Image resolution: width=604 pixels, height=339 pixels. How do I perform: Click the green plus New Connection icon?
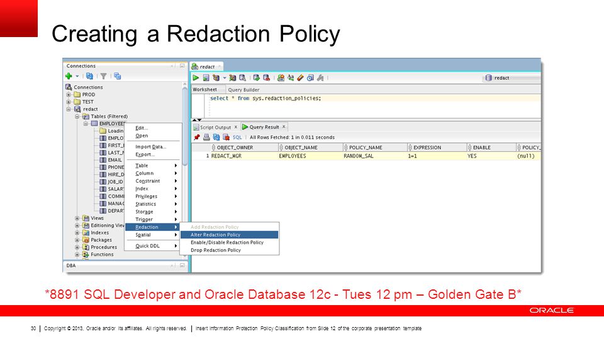[69, 76]
